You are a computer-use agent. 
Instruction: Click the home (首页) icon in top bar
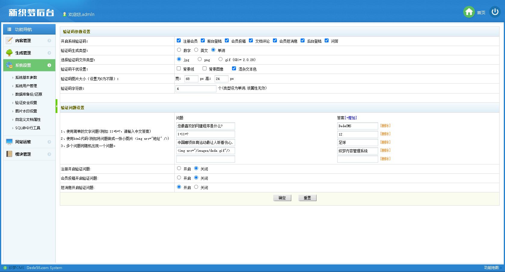pos(469,12)
